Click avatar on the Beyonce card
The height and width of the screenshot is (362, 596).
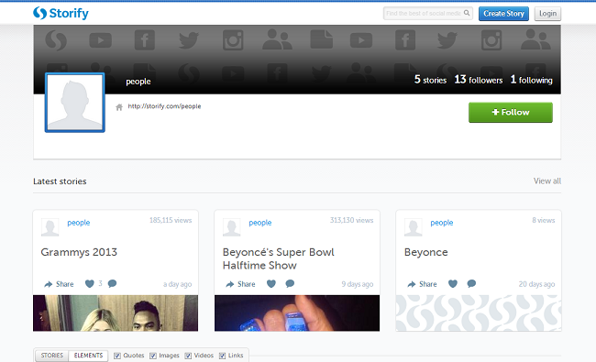(x=414, y=227)
